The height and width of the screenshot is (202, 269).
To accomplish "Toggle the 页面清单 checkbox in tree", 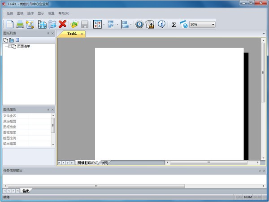I will 10,46.
